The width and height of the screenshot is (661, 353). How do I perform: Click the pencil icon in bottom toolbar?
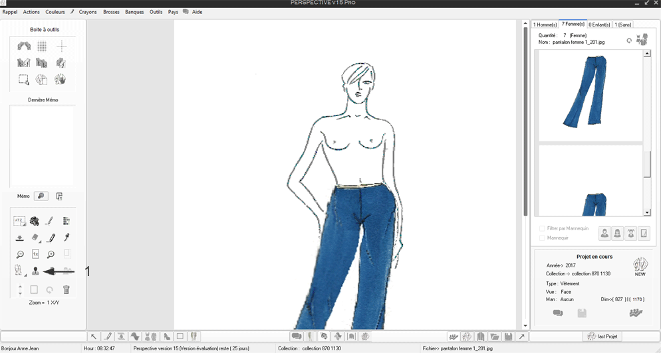coord(108,337)
